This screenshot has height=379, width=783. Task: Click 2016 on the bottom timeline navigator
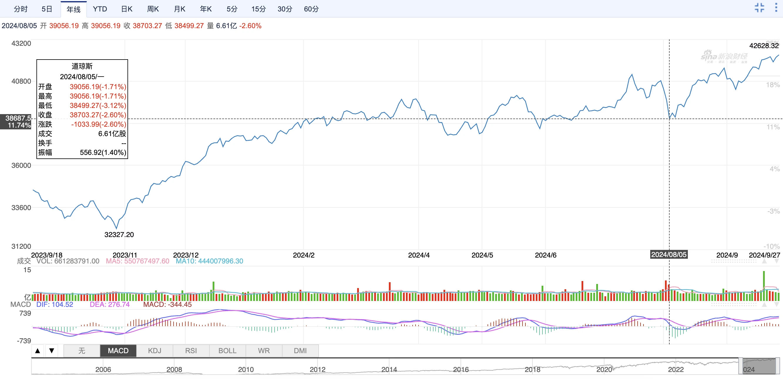(461, 369)
